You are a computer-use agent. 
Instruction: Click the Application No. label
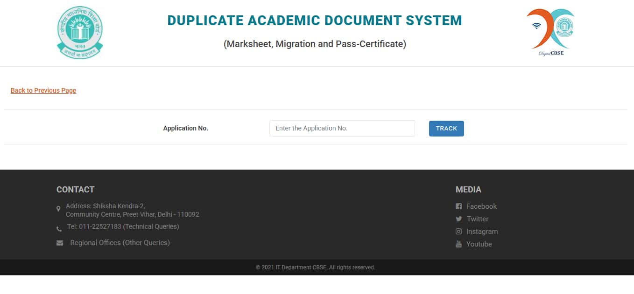(x=185, y=128)
